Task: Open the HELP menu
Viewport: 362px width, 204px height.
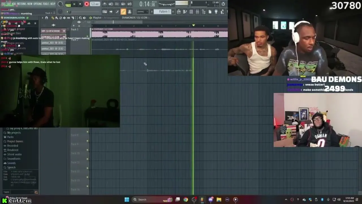Action: (x=53, y=4)
